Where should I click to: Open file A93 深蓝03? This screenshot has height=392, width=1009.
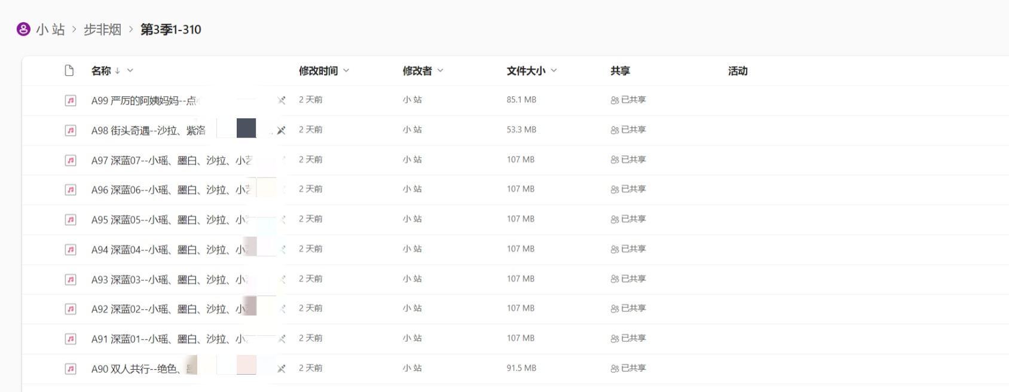pos(169,279)
